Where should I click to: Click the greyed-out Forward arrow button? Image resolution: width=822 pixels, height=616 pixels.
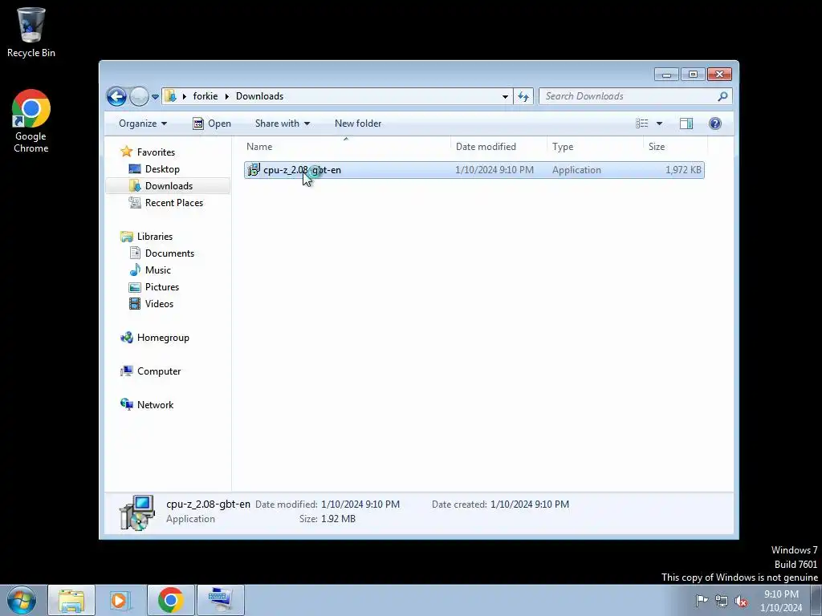point(139,96)
